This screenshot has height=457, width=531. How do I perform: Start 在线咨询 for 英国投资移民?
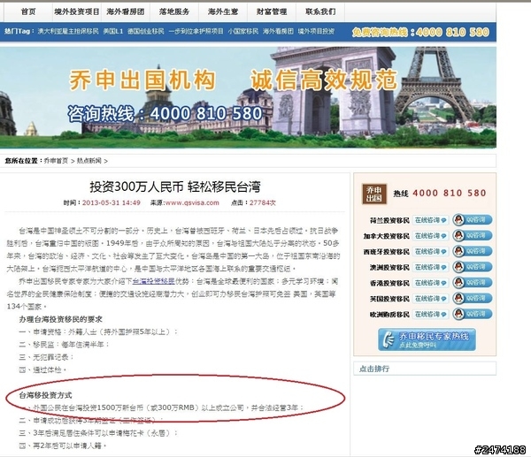431,299
